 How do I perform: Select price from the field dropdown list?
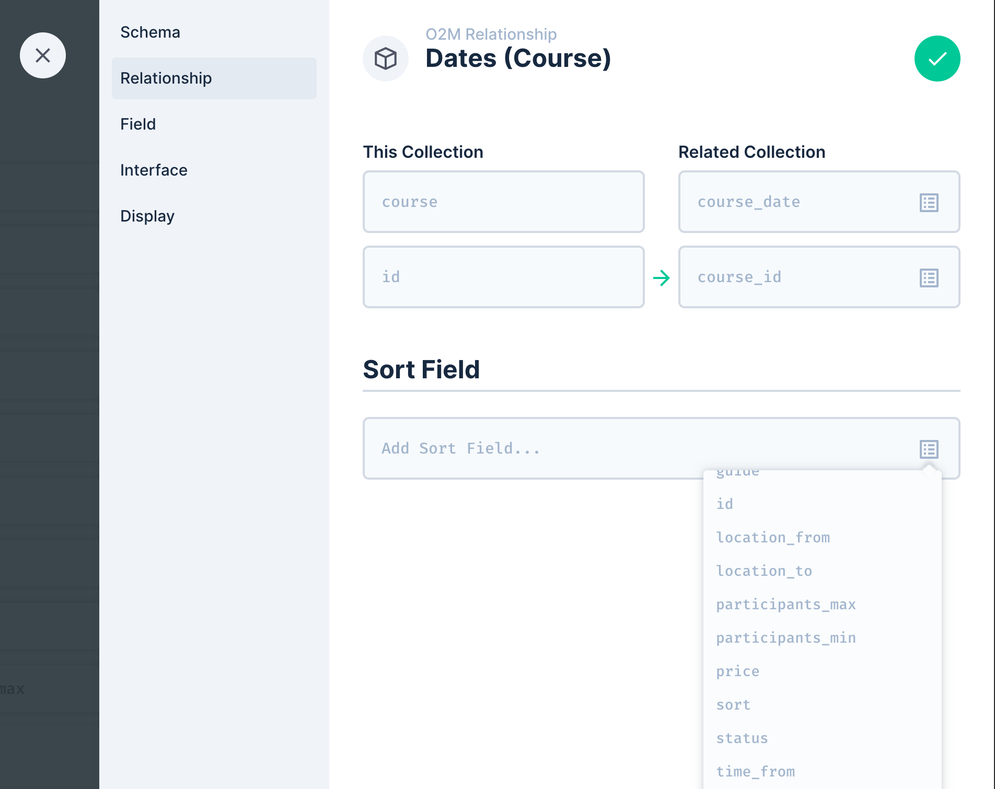pos(738,671)
